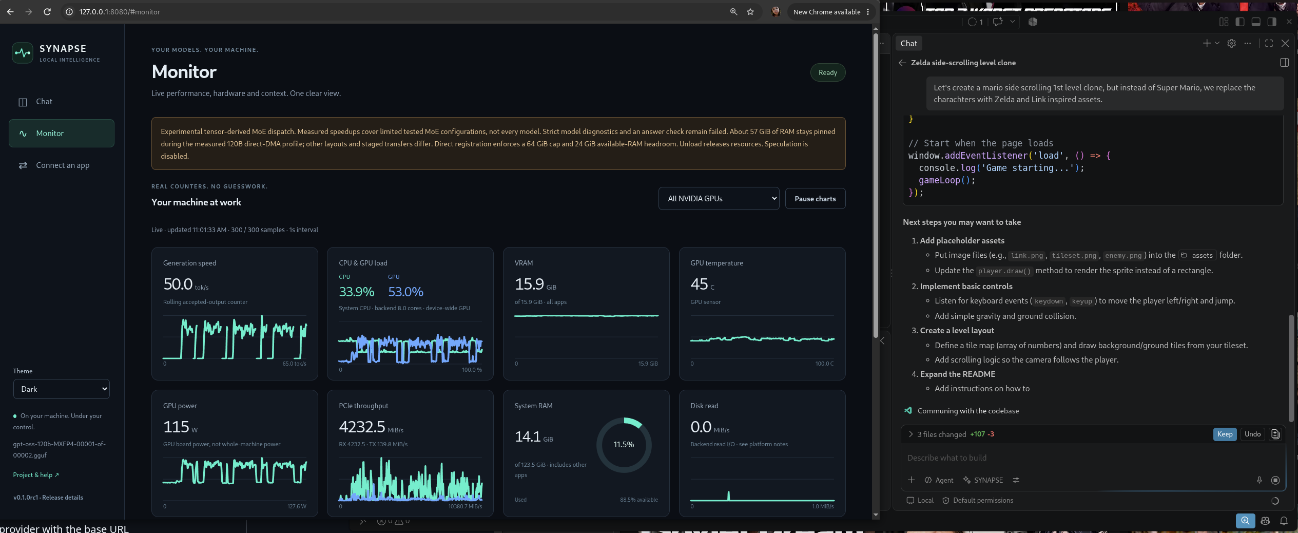
Task: Open the Copilot status icon in status bar
Action: (1265, 521)
